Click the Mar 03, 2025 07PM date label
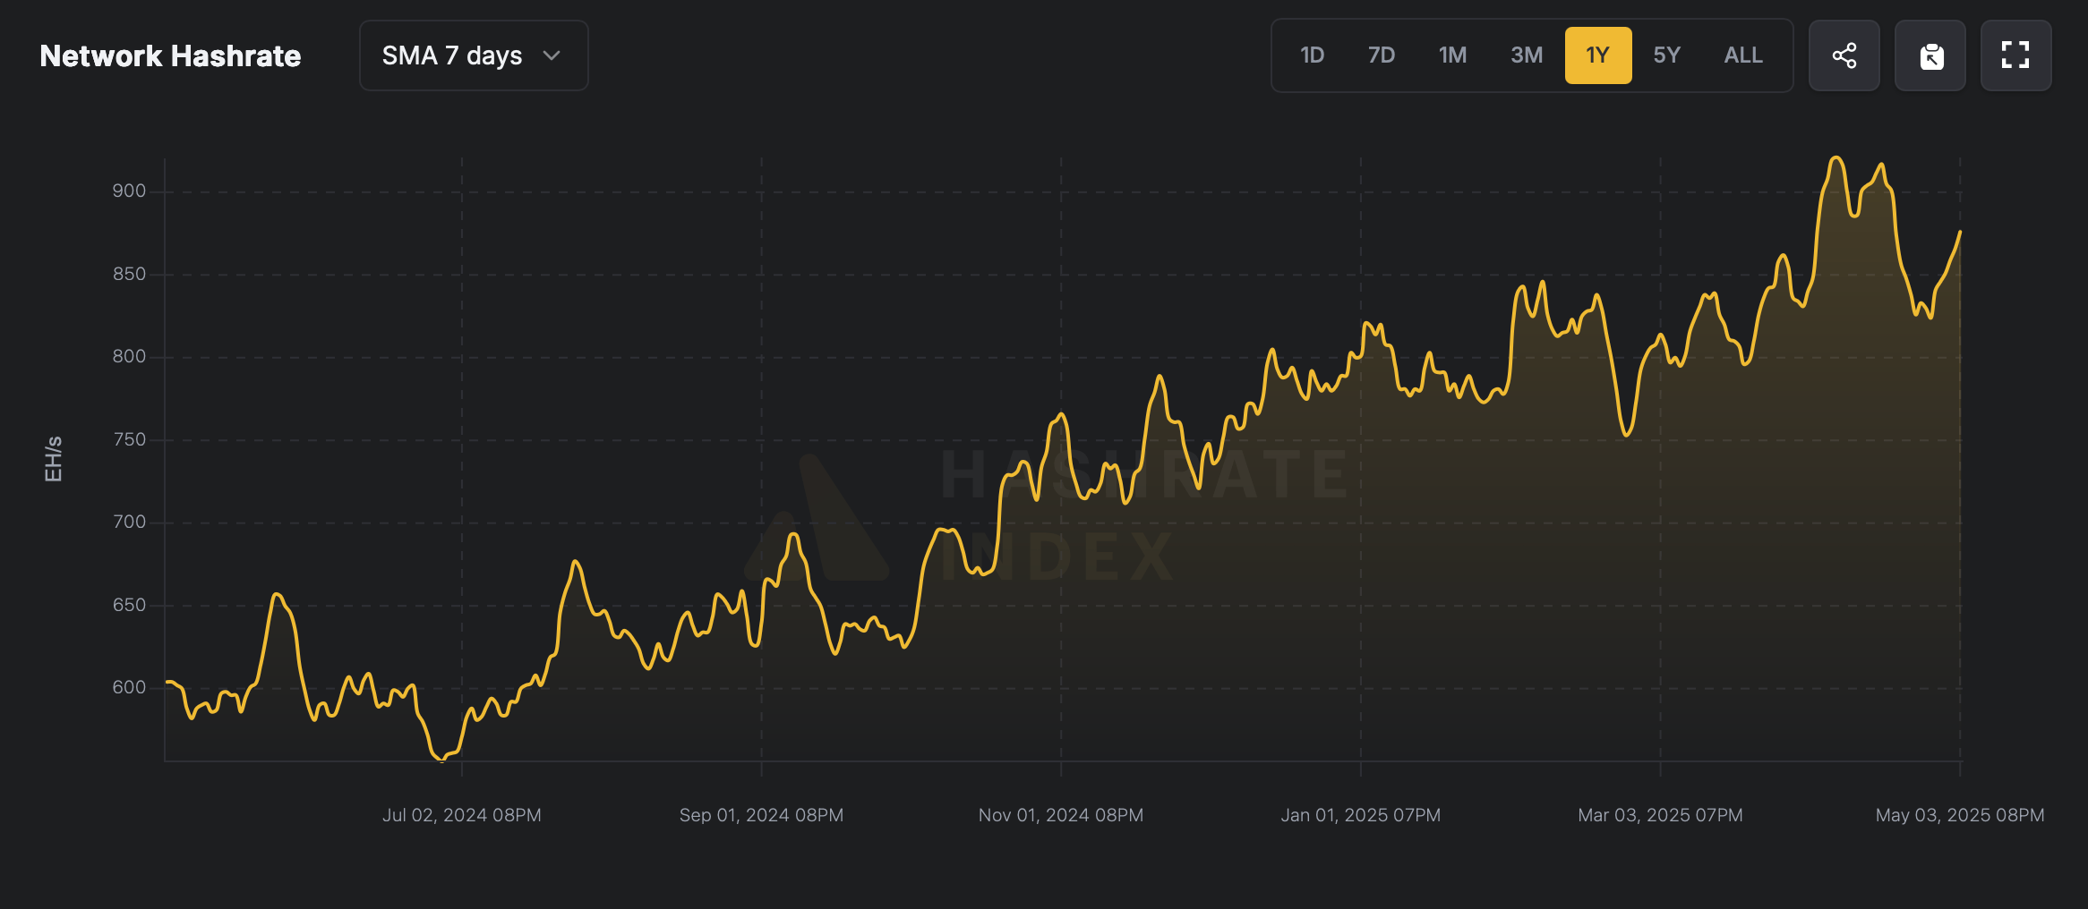This screenshot has height=909, width=2088. (1660, 815)
